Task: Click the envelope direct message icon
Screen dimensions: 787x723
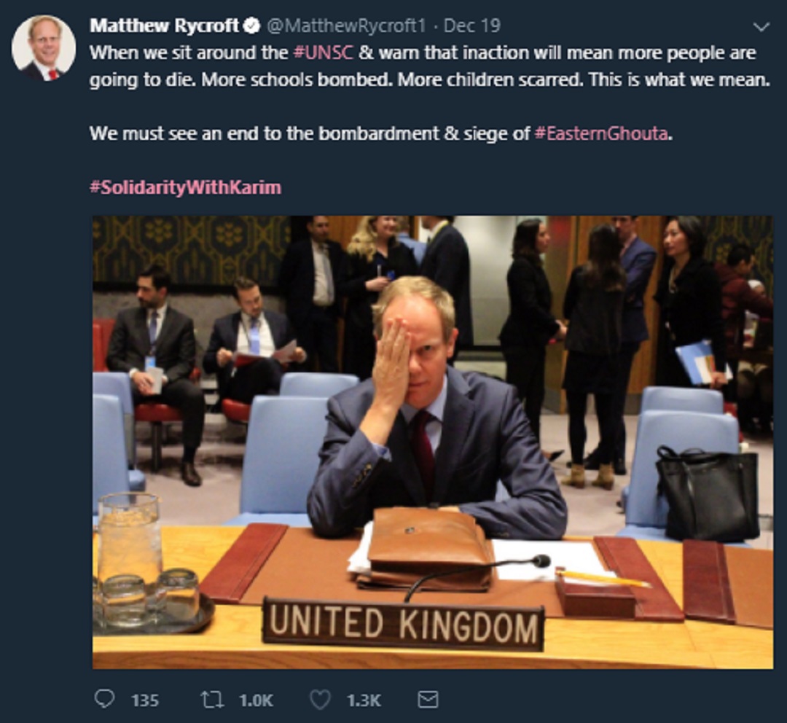Action: coord(428,700)
